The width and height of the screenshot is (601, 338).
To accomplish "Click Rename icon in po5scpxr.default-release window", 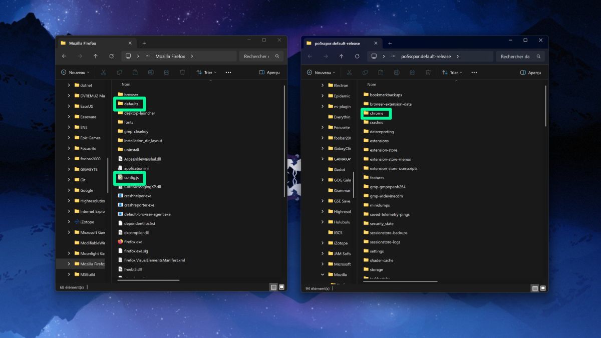I will coord(397,73).
